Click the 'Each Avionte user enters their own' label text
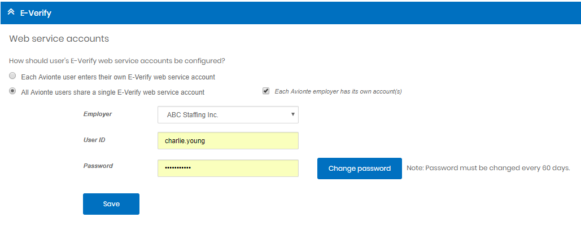Viewport: 581px width, 226px height. pos(118,77)
